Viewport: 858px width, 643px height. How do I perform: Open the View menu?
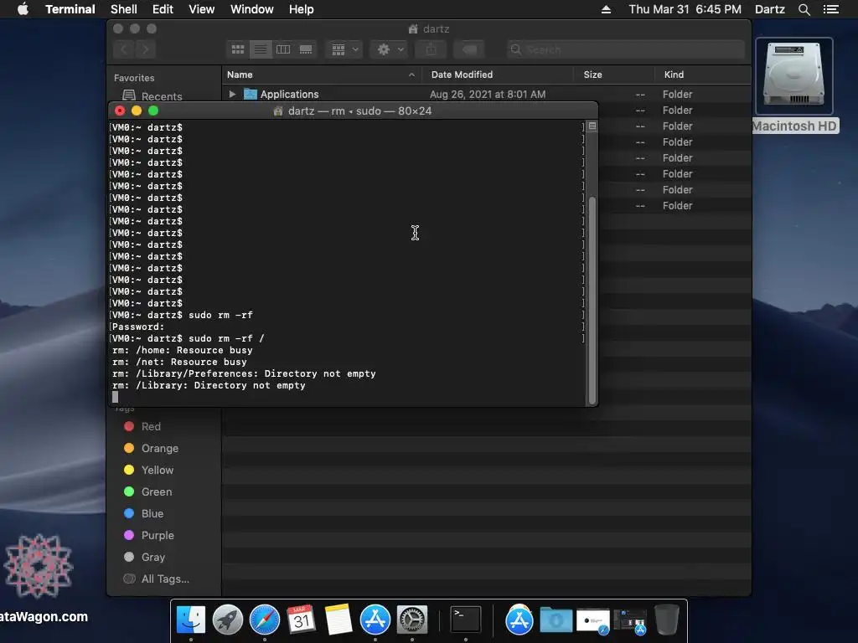[201, 9]
